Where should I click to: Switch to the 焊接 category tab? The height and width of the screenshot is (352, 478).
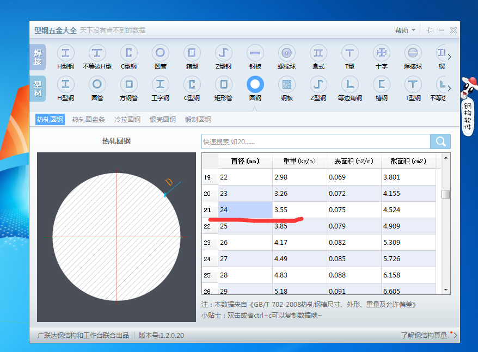click(x=38, y=57)
